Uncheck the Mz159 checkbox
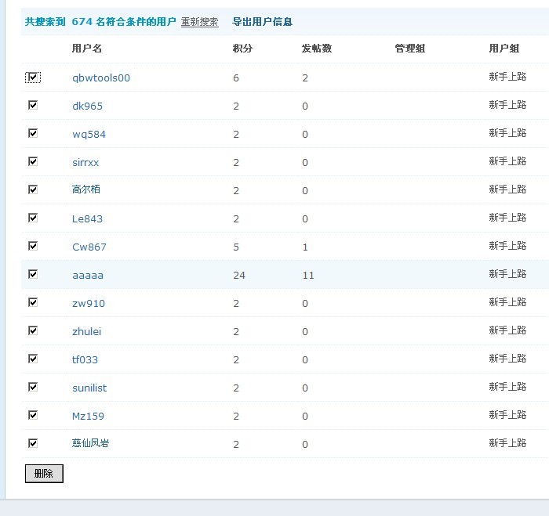Image resolution: width=549 pixels, height=516 pixels. (x=33, y=416)
